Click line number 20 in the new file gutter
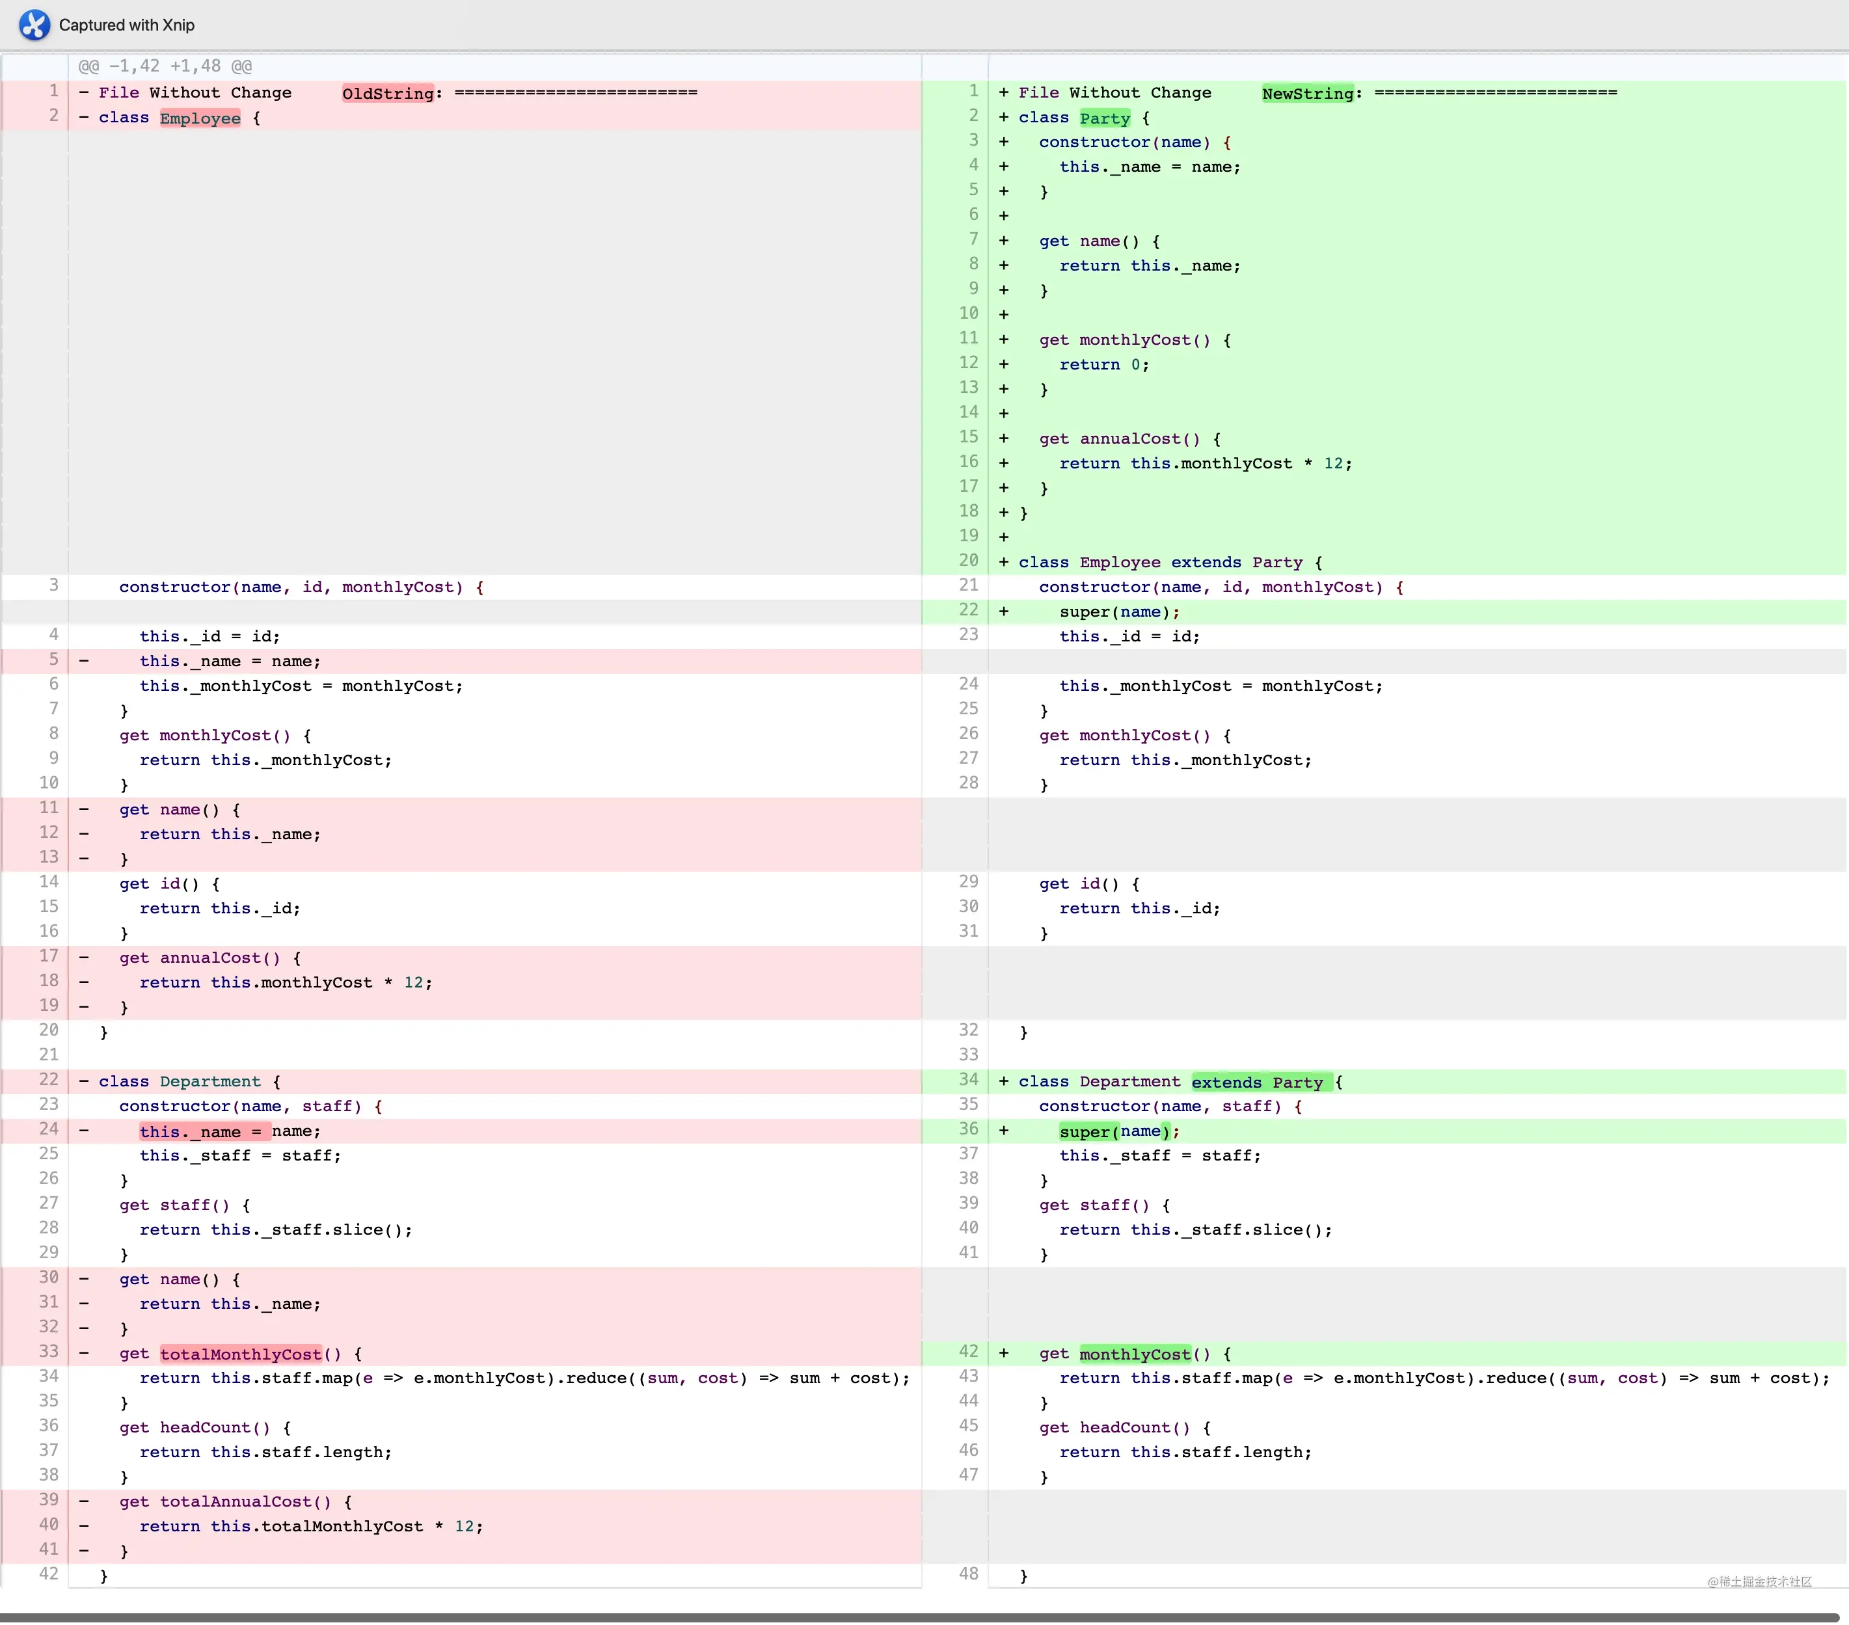This screenshot has width=1849, height=1625. coord(968,561)
